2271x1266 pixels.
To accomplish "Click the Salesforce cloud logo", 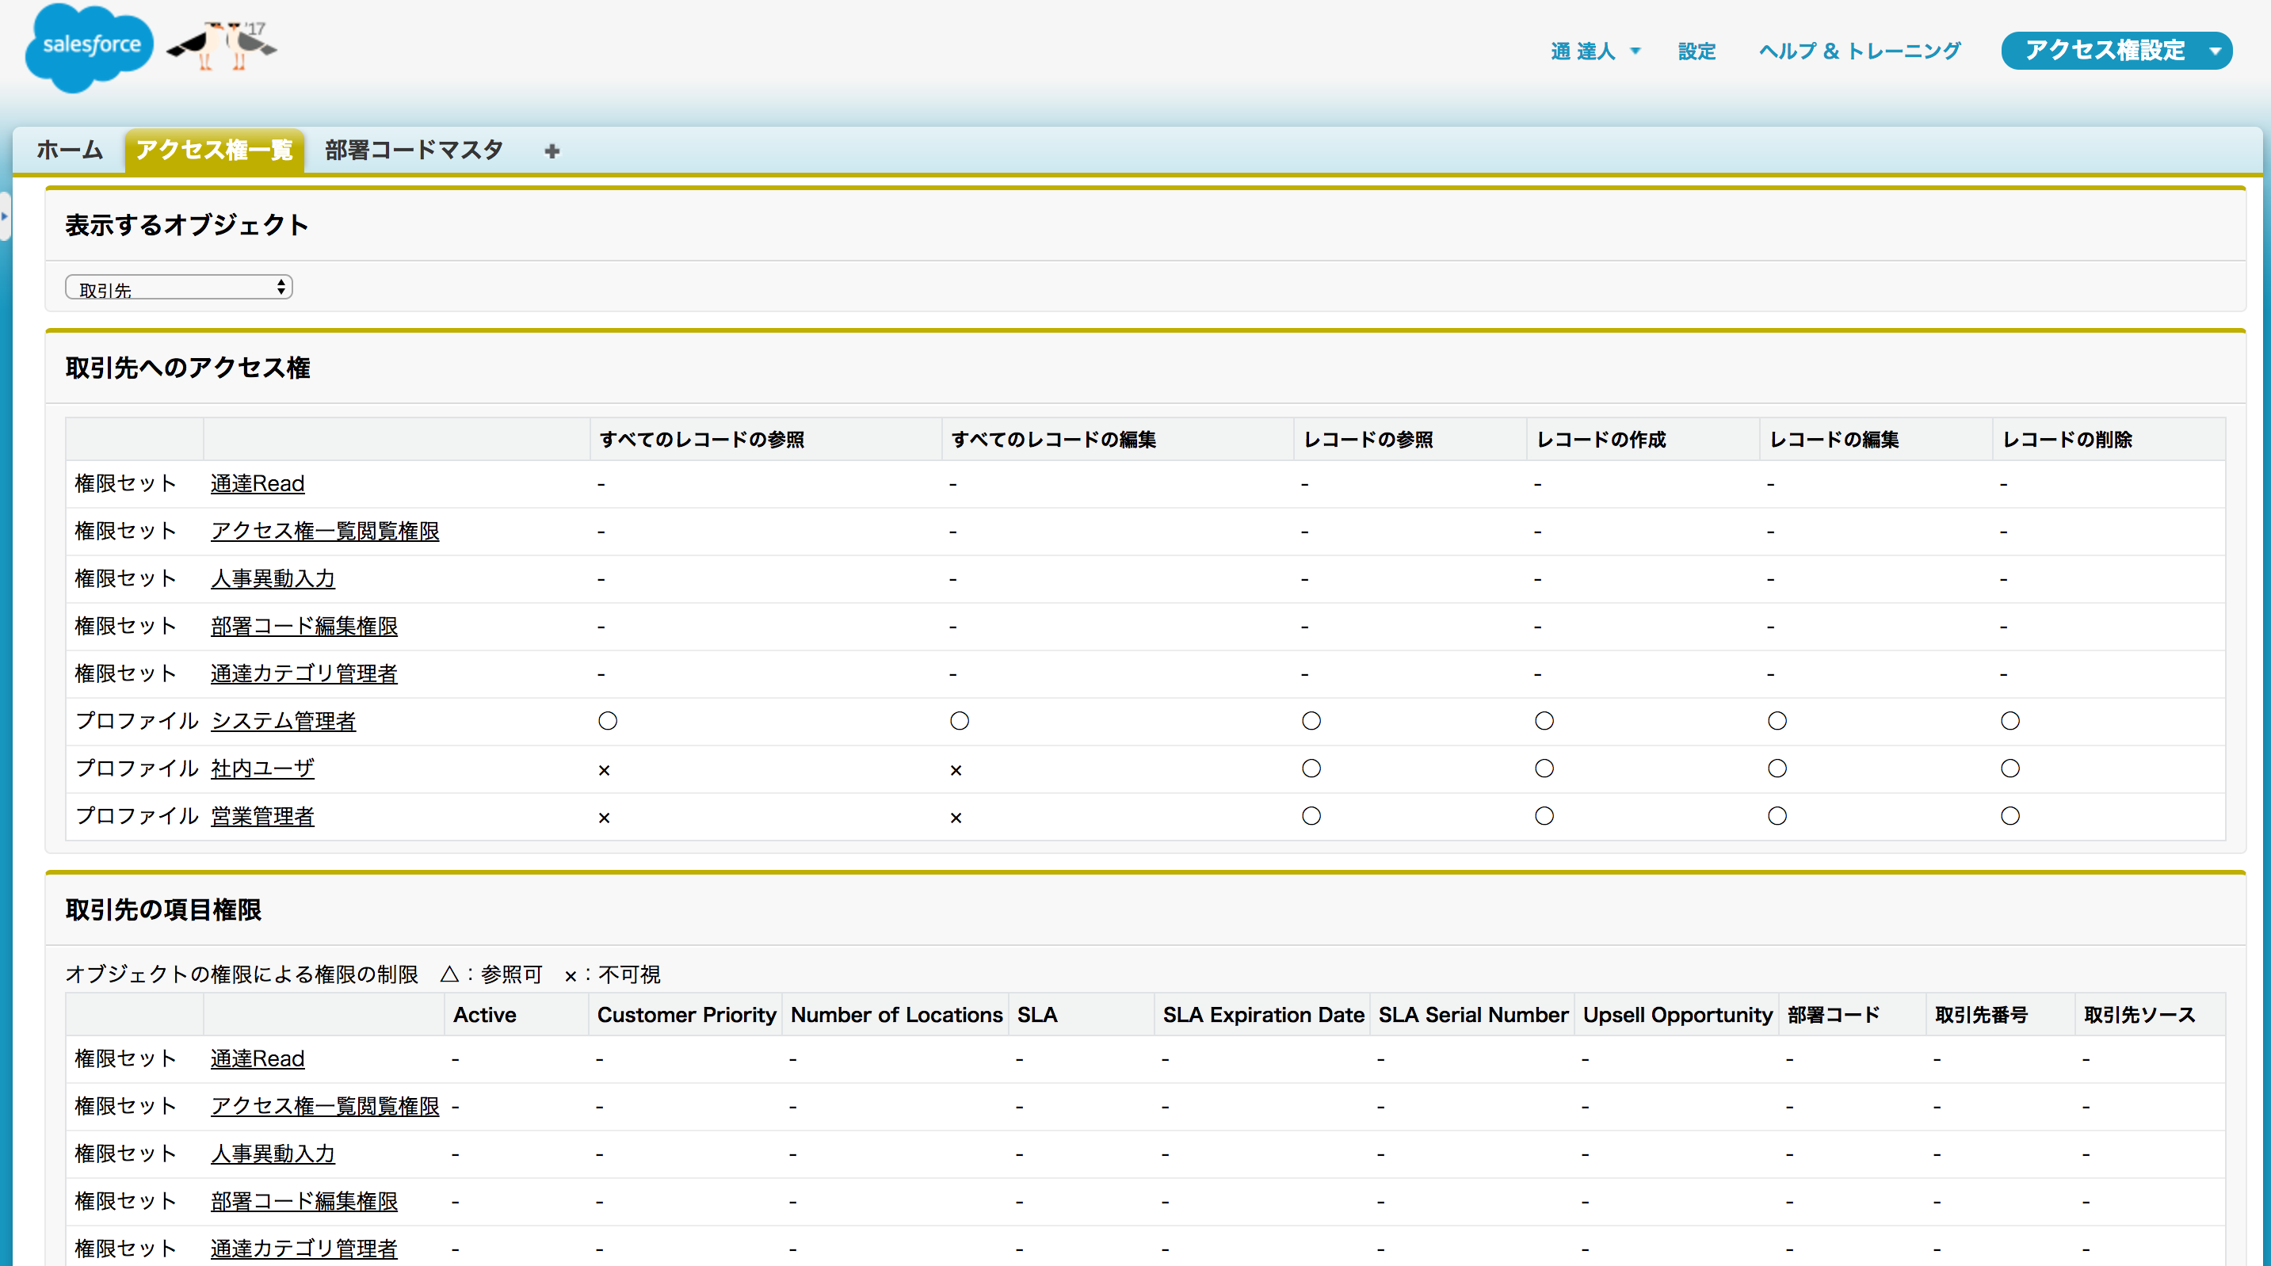I will (x=88, y=48).
